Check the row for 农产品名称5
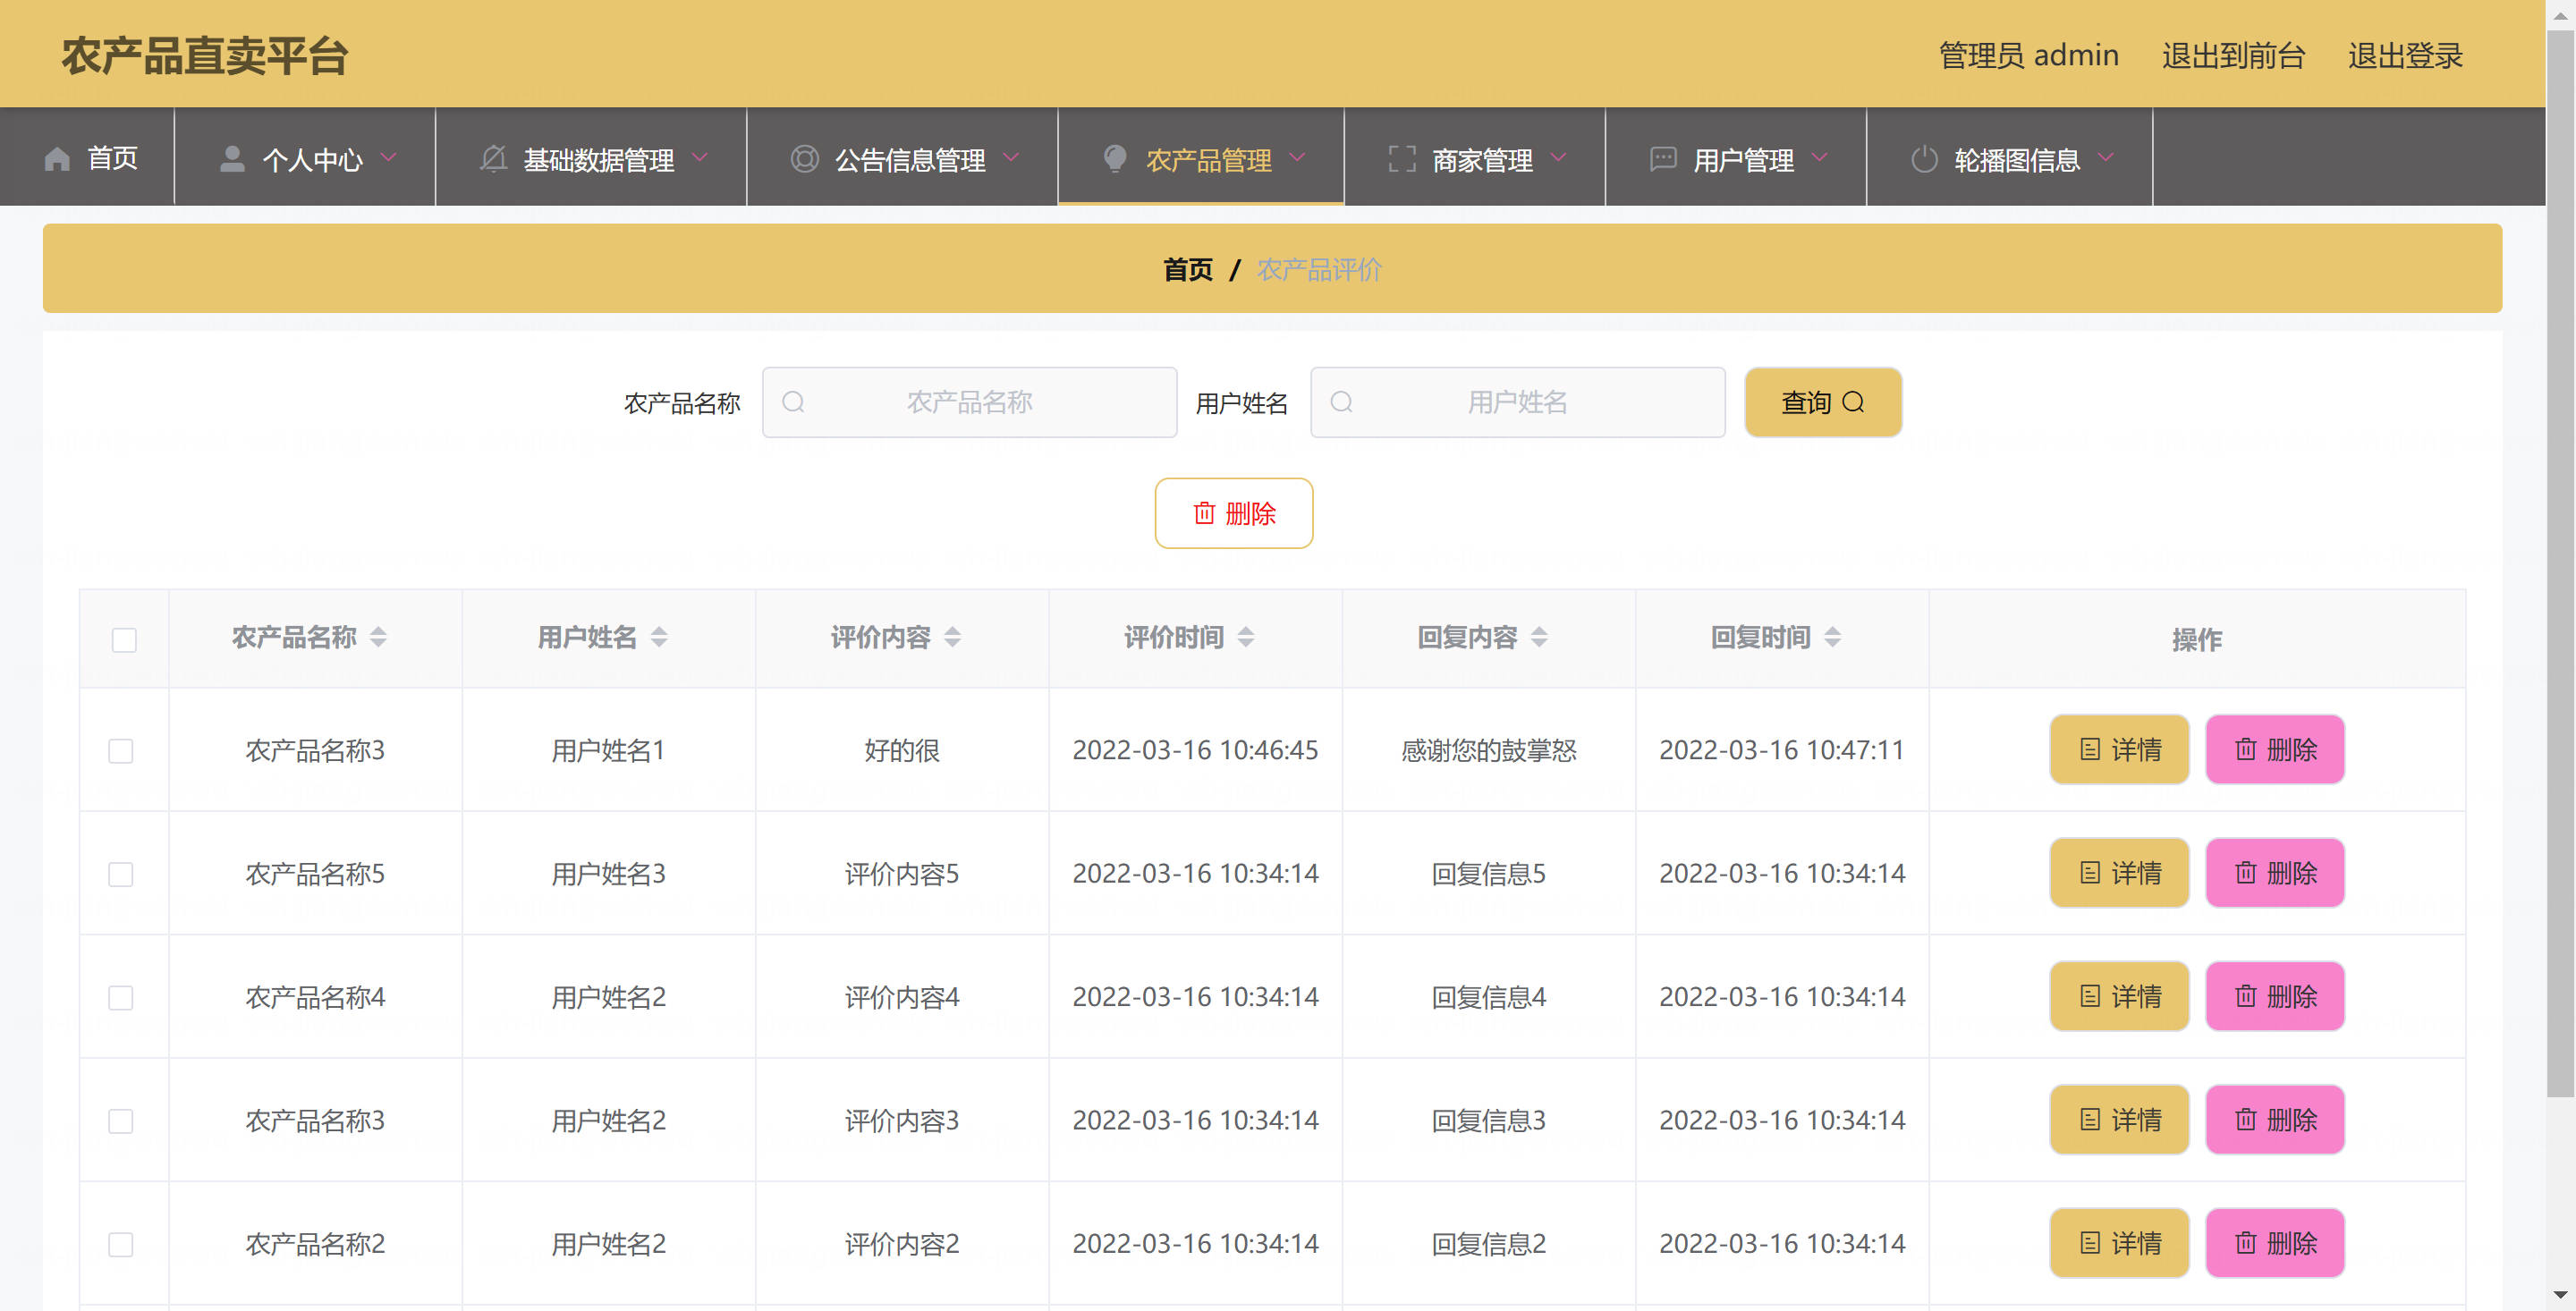The height and width of the screenshot is (1311, 2576). (121, 875)
